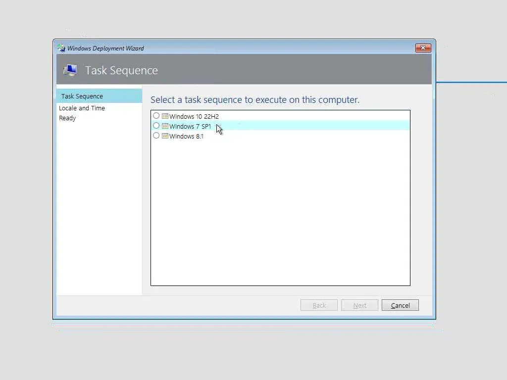507x380 pixels.
Task: Select the Windows 10 22H2 radio button
Action: 156,116
